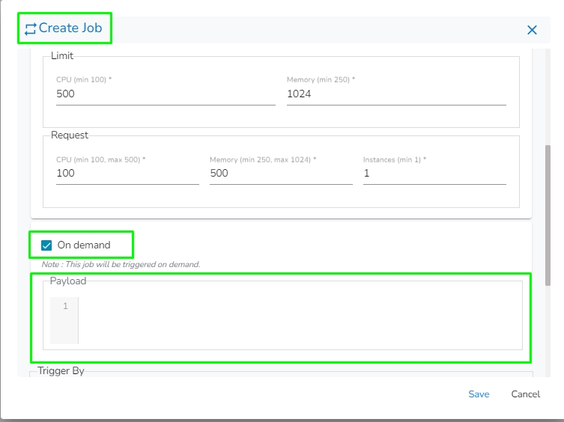Image resolution: width=564 pixels, height=422 pixels.
Task: Uncheck the On demand checkbox
Action: tap(47, 245)
